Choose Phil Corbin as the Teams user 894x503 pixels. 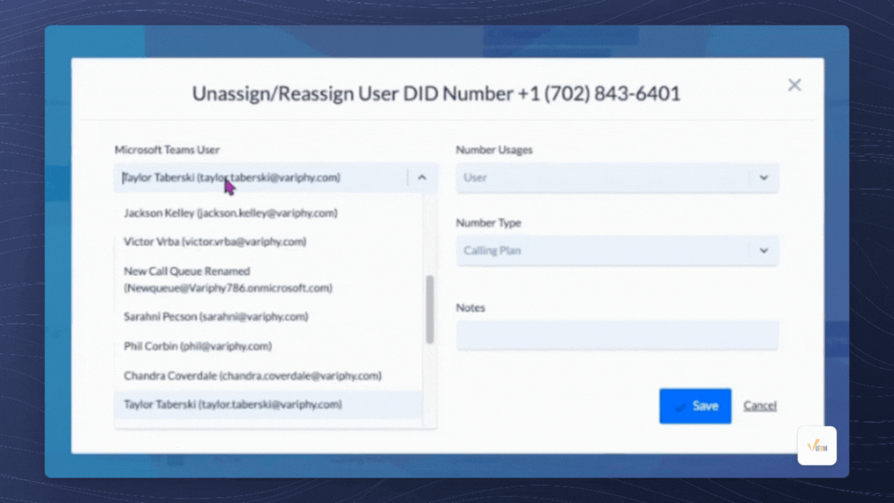pos(198,347)
